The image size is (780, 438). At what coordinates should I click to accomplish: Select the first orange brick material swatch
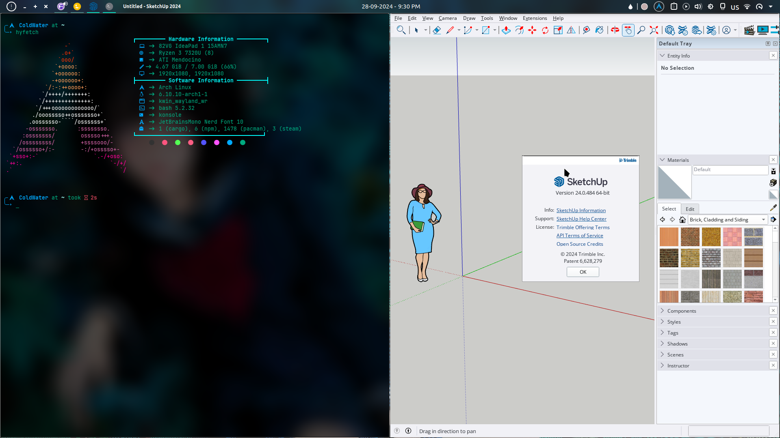tap(669, 237)
